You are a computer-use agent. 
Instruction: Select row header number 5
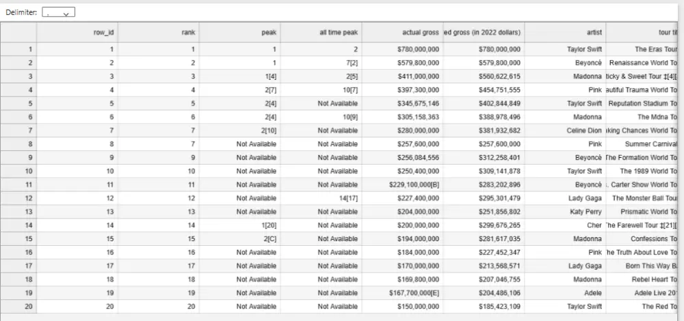(18, 103)
